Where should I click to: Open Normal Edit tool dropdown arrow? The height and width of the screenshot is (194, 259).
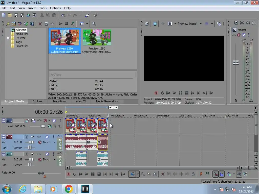(x=138, y=174)
